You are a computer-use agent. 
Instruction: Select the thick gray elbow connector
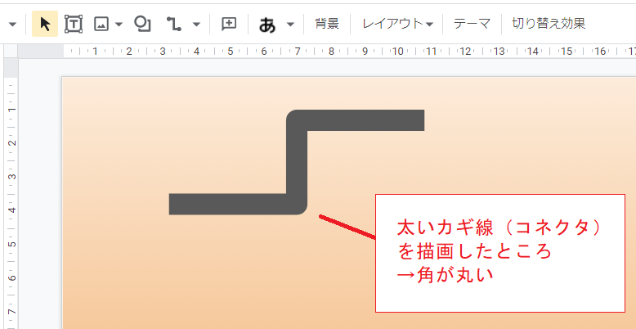(x=297, y=162)
